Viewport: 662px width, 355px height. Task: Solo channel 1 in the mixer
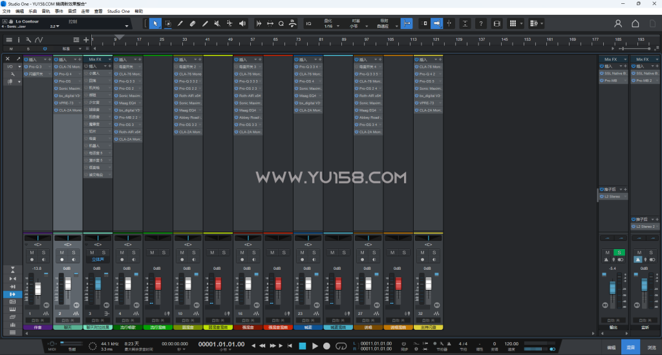pos(43,252)
